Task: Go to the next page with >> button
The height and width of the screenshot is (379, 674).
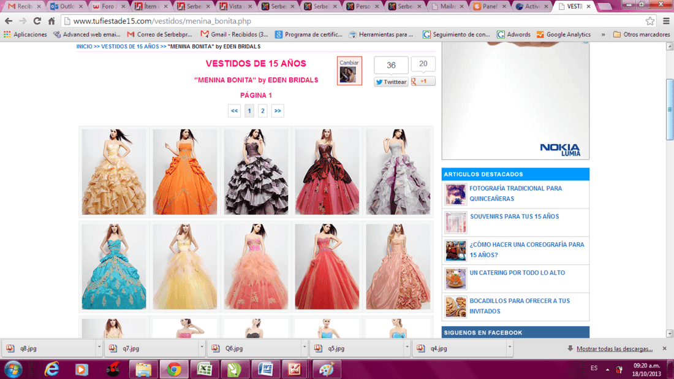Action: pyautogui.click(x=278, y=110)
